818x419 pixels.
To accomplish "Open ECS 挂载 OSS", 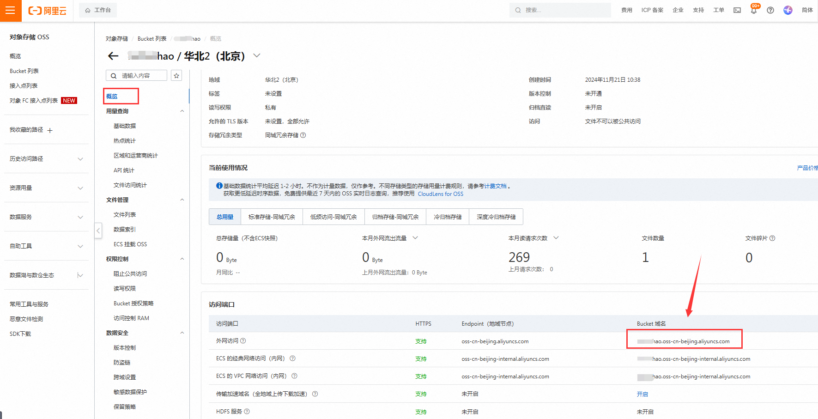I will (x=130, y=244).
